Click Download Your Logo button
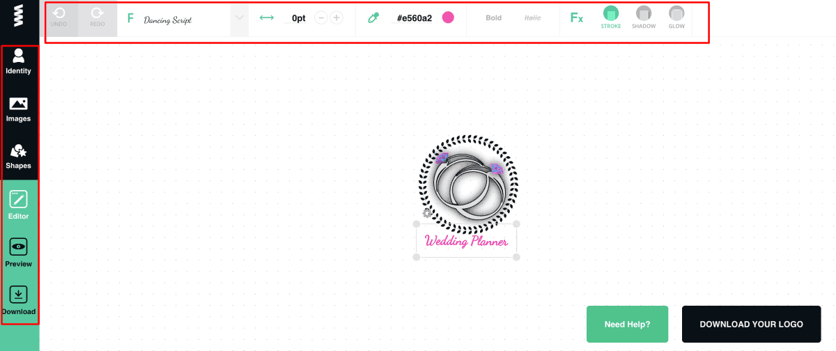This screenshot has height=351, width=836. 751,324
